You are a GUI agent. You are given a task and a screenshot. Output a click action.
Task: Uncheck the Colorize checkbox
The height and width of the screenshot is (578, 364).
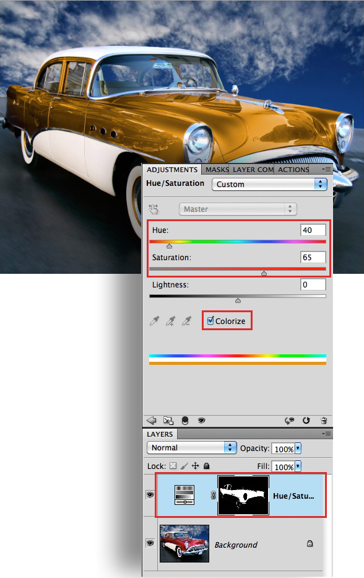click(210, 320)
